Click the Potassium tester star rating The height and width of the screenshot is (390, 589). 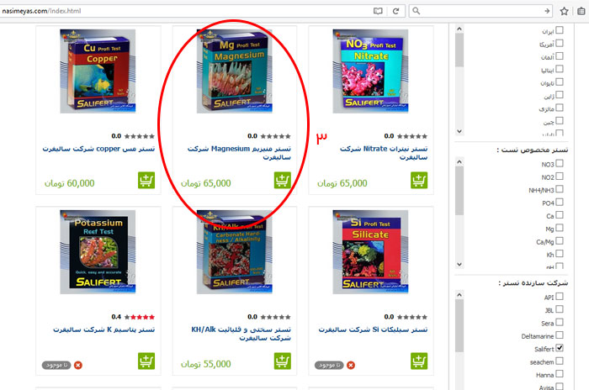coord(140,317)
